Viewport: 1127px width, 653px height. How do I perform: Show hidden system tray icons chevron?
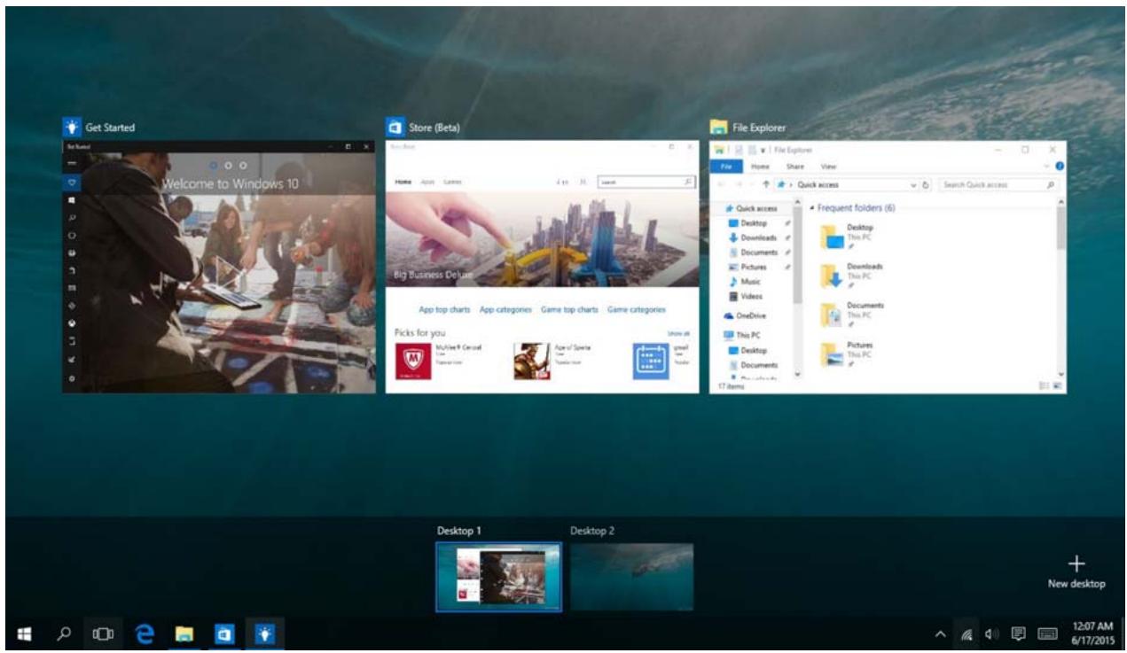tap(939, 635)
